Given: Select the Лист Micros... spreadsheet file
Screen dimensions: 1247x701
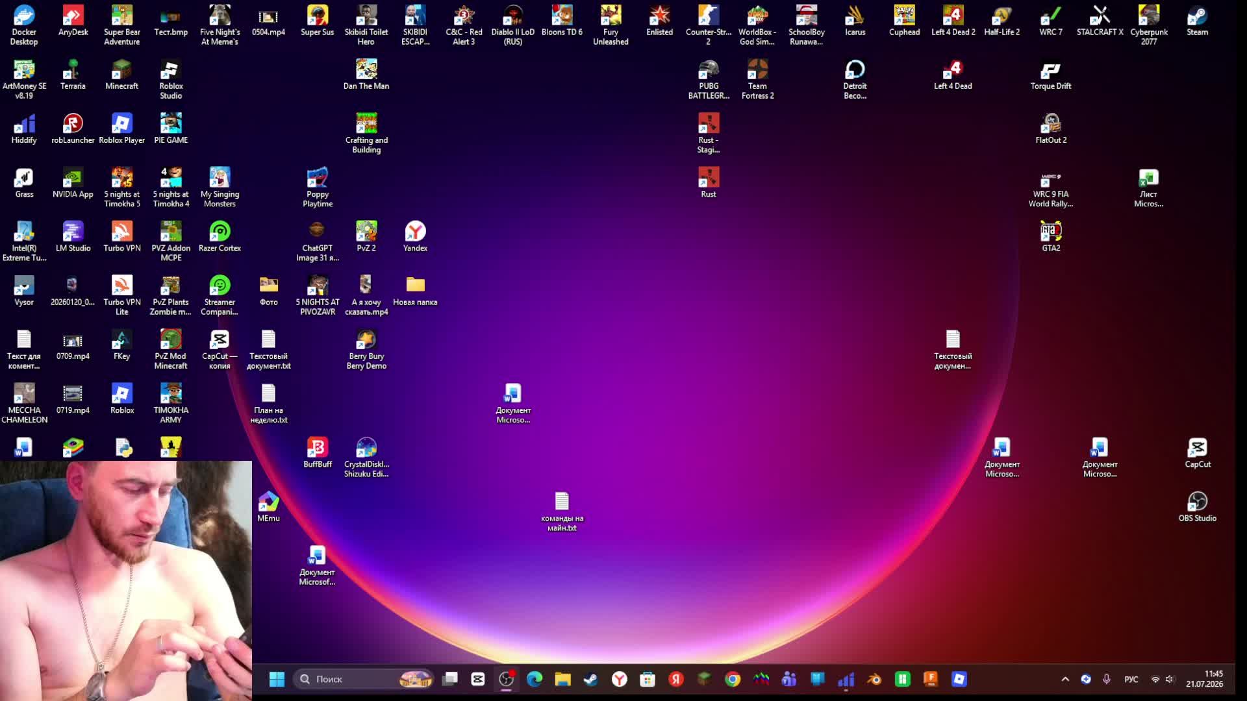Looking at the screenshot, I should click(x=1148, y=187).
